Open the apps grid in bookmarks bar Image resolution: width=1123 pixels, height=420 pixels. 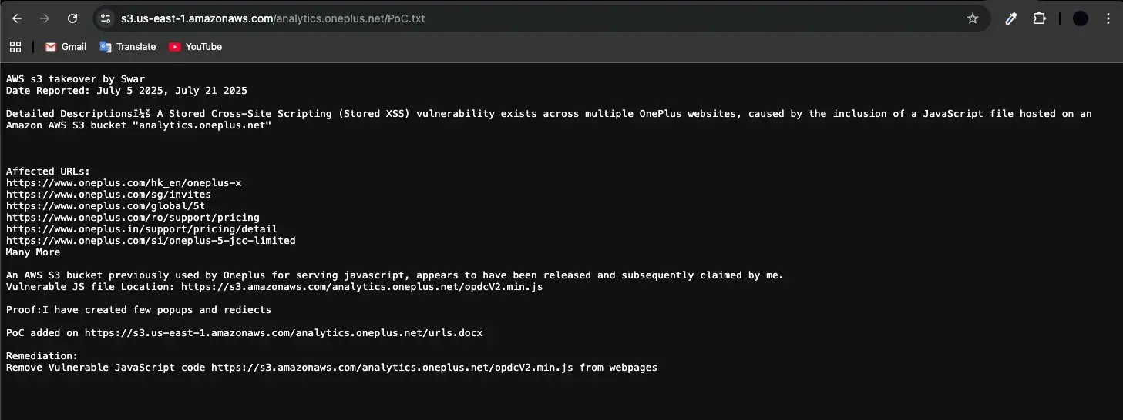(x=15, y=47)
